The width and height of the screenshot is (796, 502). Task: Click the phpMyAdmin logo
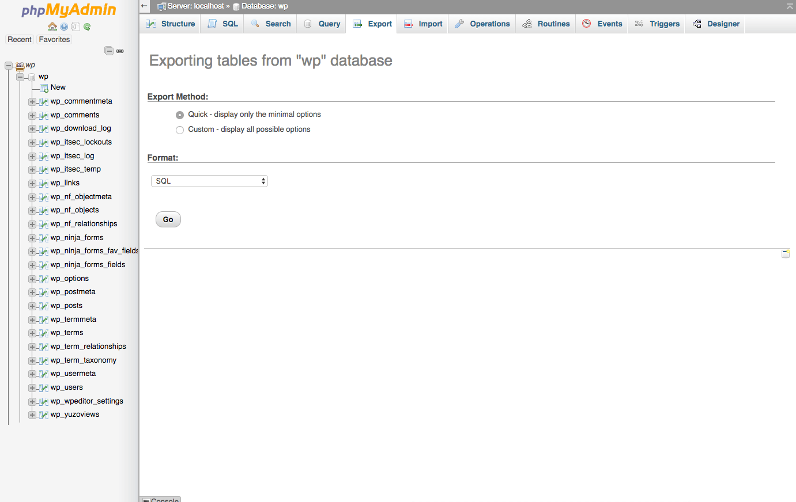tap(69, 10)
